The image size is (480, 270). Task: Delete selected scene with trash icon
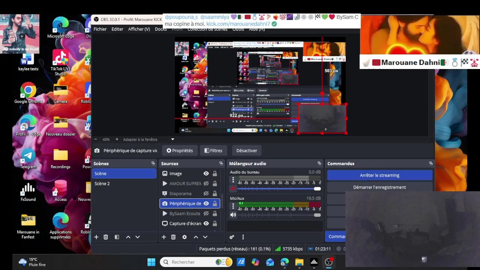pyautogui.click(x=106, y=237)
